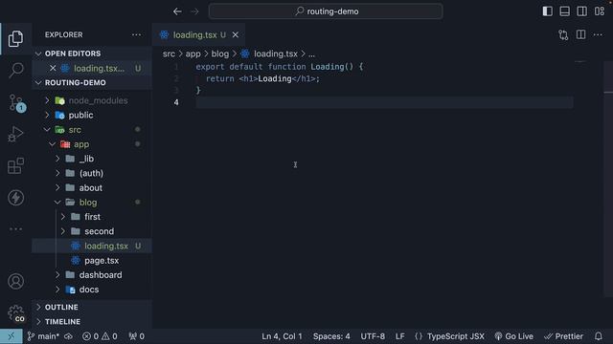Open the Accounts menu icon

click(15, 281)
